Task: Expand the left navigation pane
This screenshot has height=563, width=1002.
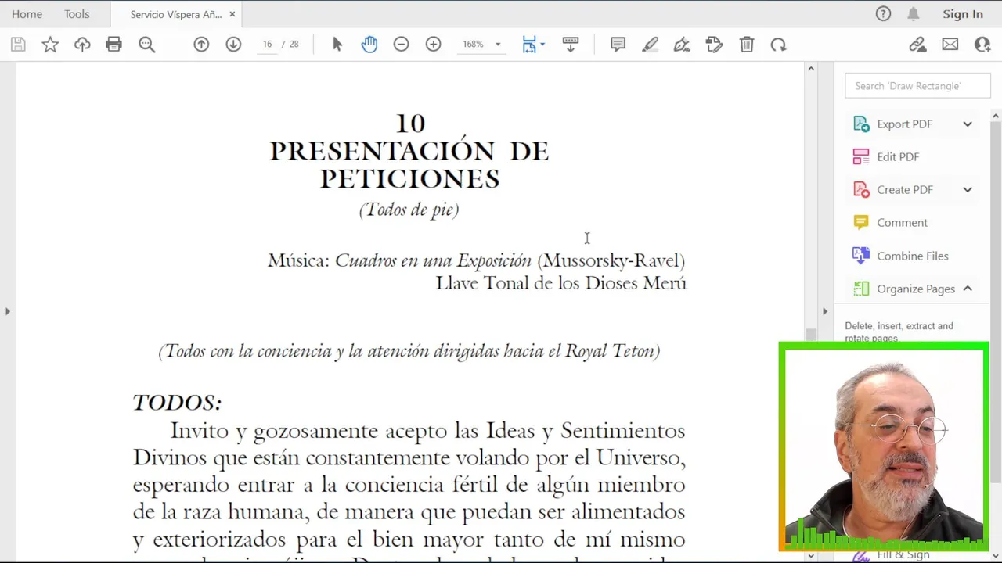Action: pos(7,311)
